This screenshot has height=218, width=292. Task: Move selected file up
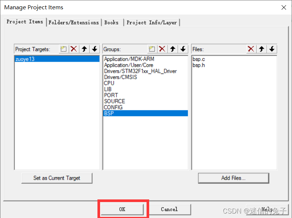click(x=261, y=49)
